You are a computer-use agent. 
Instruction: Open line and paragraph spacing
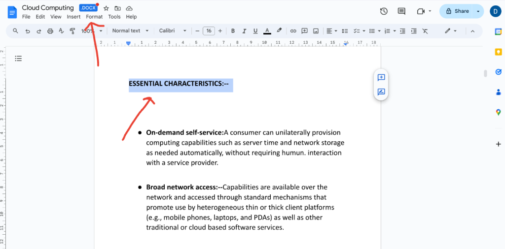coord(345,31)
